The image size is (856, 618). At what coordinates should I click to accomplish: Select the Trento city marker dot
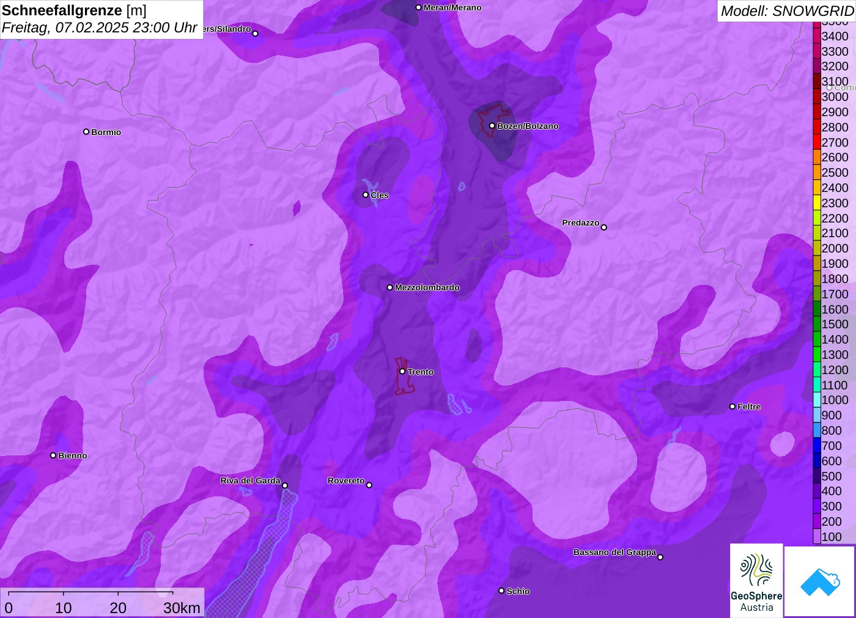tap(402, 371)
